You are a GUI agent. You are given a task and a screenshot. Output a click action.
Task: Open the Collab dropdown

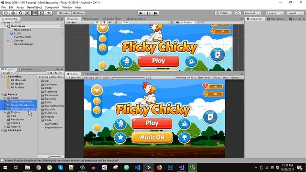point(223,13)
